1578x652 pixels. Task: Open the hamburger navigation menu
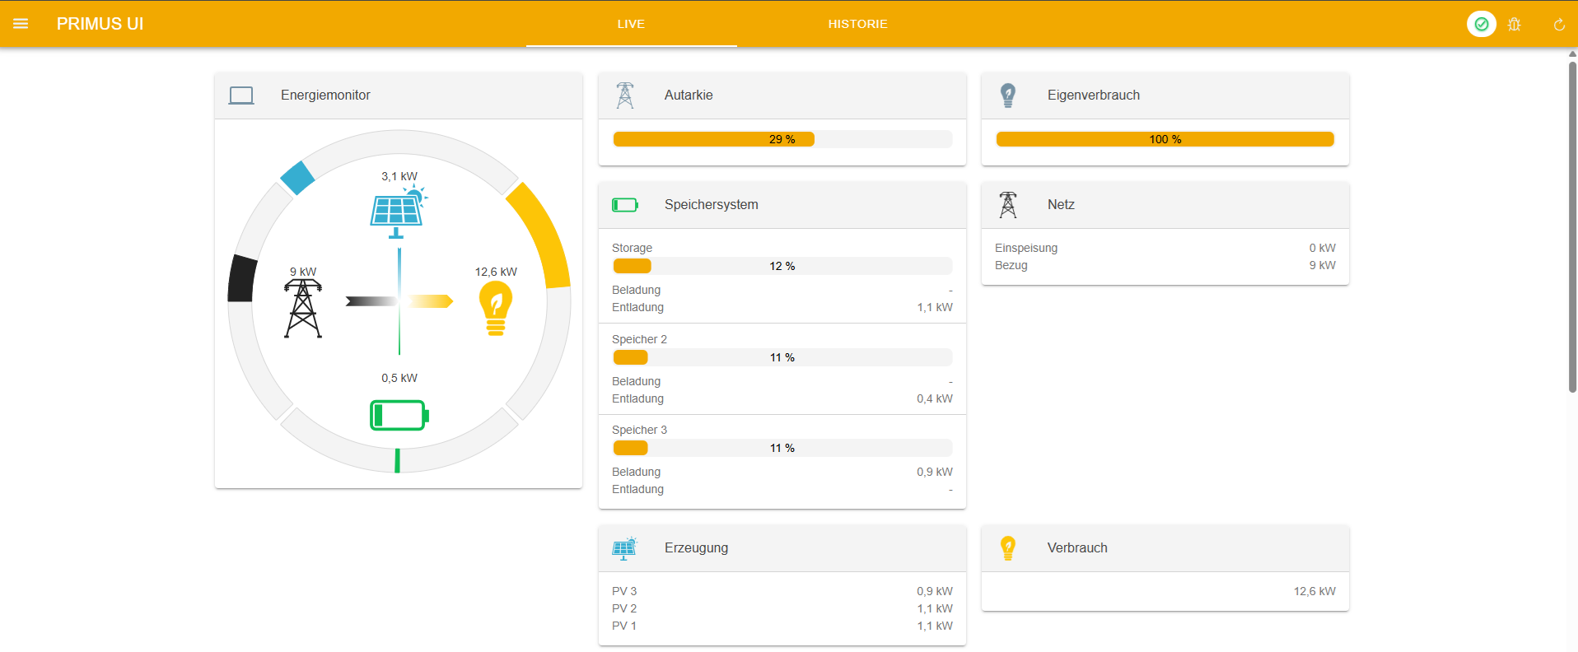21,24
